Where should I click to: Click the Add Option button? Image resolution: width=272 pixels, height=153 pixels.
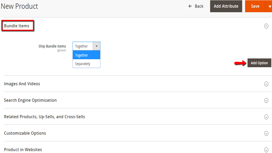pyautogui.click(x=259, y=63)
